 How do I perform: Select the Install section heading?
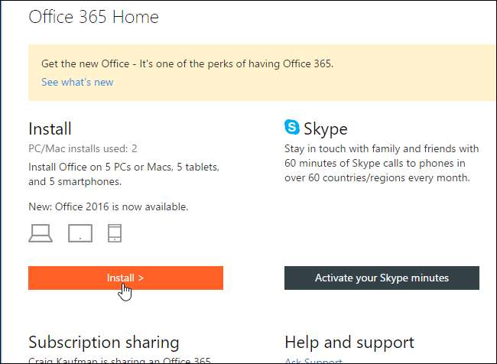50,128
